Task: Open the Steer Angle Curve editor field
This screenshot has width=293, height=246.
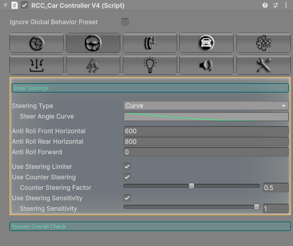Action: coord(206,117)
